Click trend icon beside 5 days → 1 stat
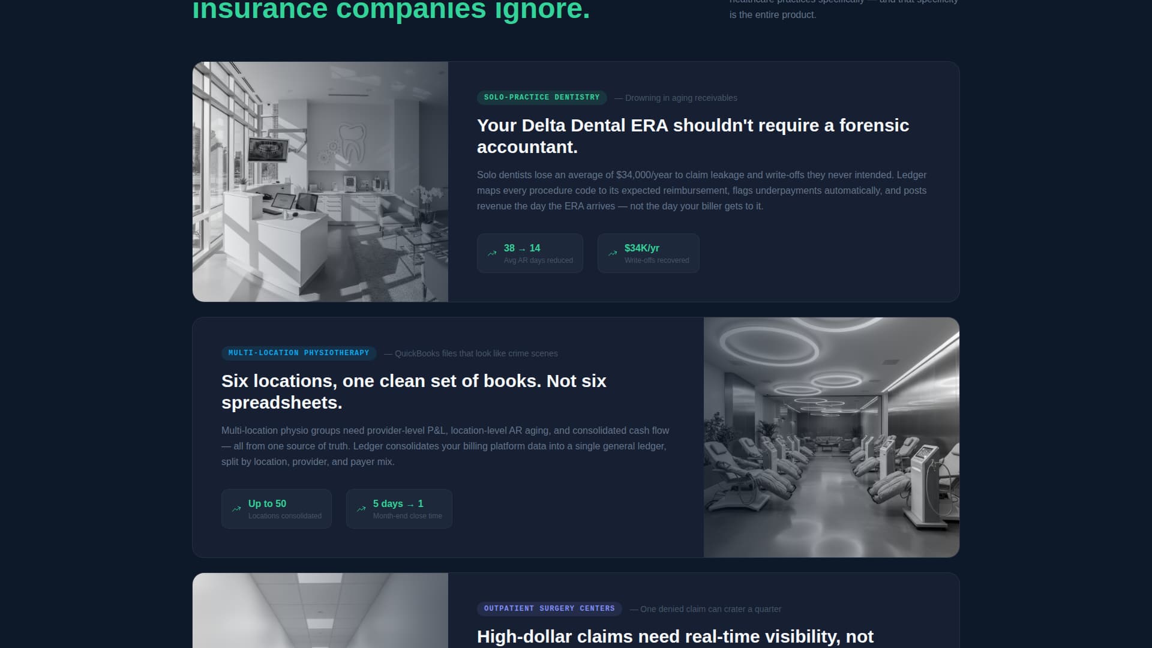Viewport: 1152px width, 648px height. [x=361, y=509]
